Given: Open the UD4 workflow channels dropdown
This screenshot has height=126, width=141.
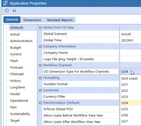Looking at the screenshot, I should 131,72.
